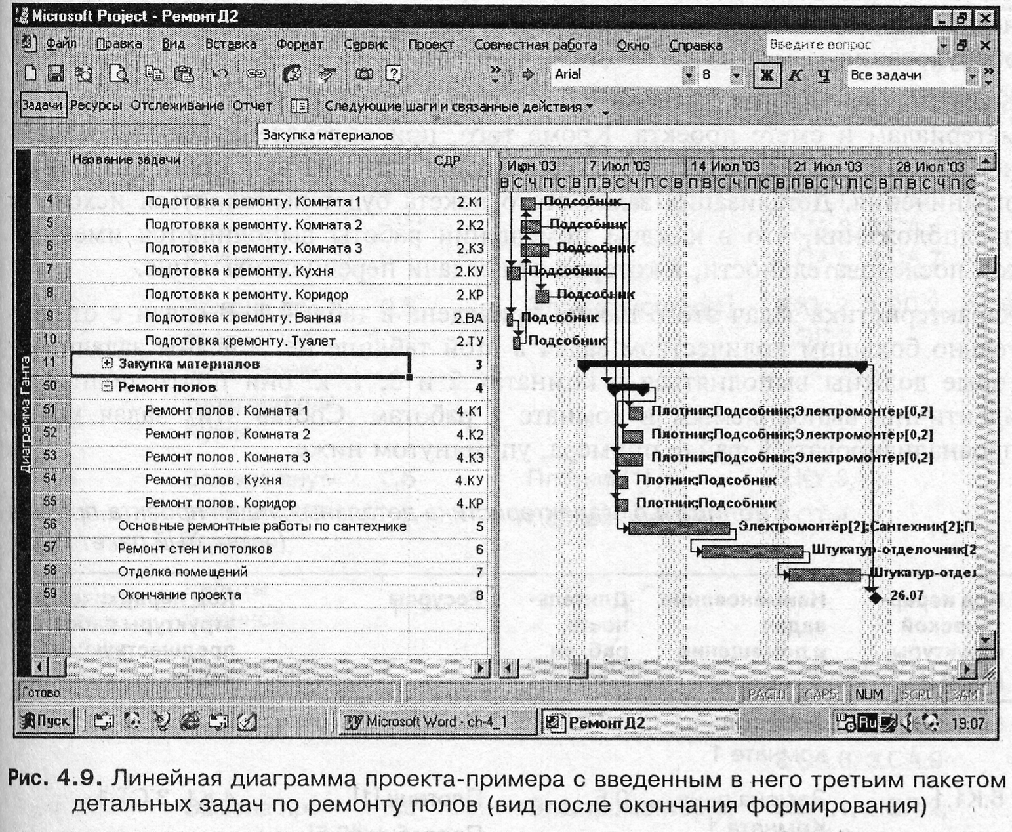The height and width of the screenshot is (832, 1012).
Task: Select task 'Подготовка к ремонту. Ванная'
Action: [243, 318]
